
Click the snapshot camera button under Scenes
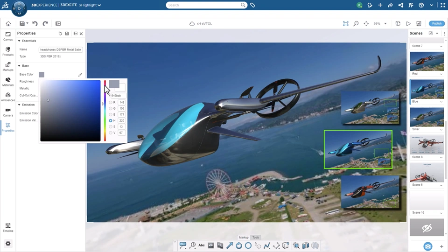click(x=428, y=246)
